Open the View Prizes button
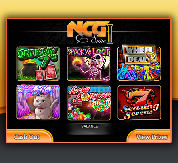 pyautogui.click(x=149, y=136)
